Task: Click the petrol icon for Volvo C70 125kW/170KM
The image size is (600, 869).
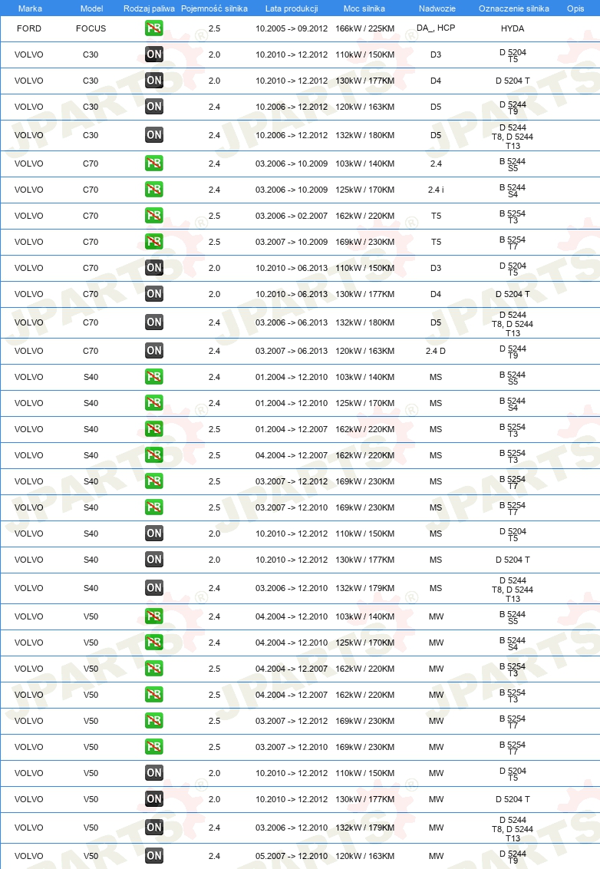Action: click(154, 190)
